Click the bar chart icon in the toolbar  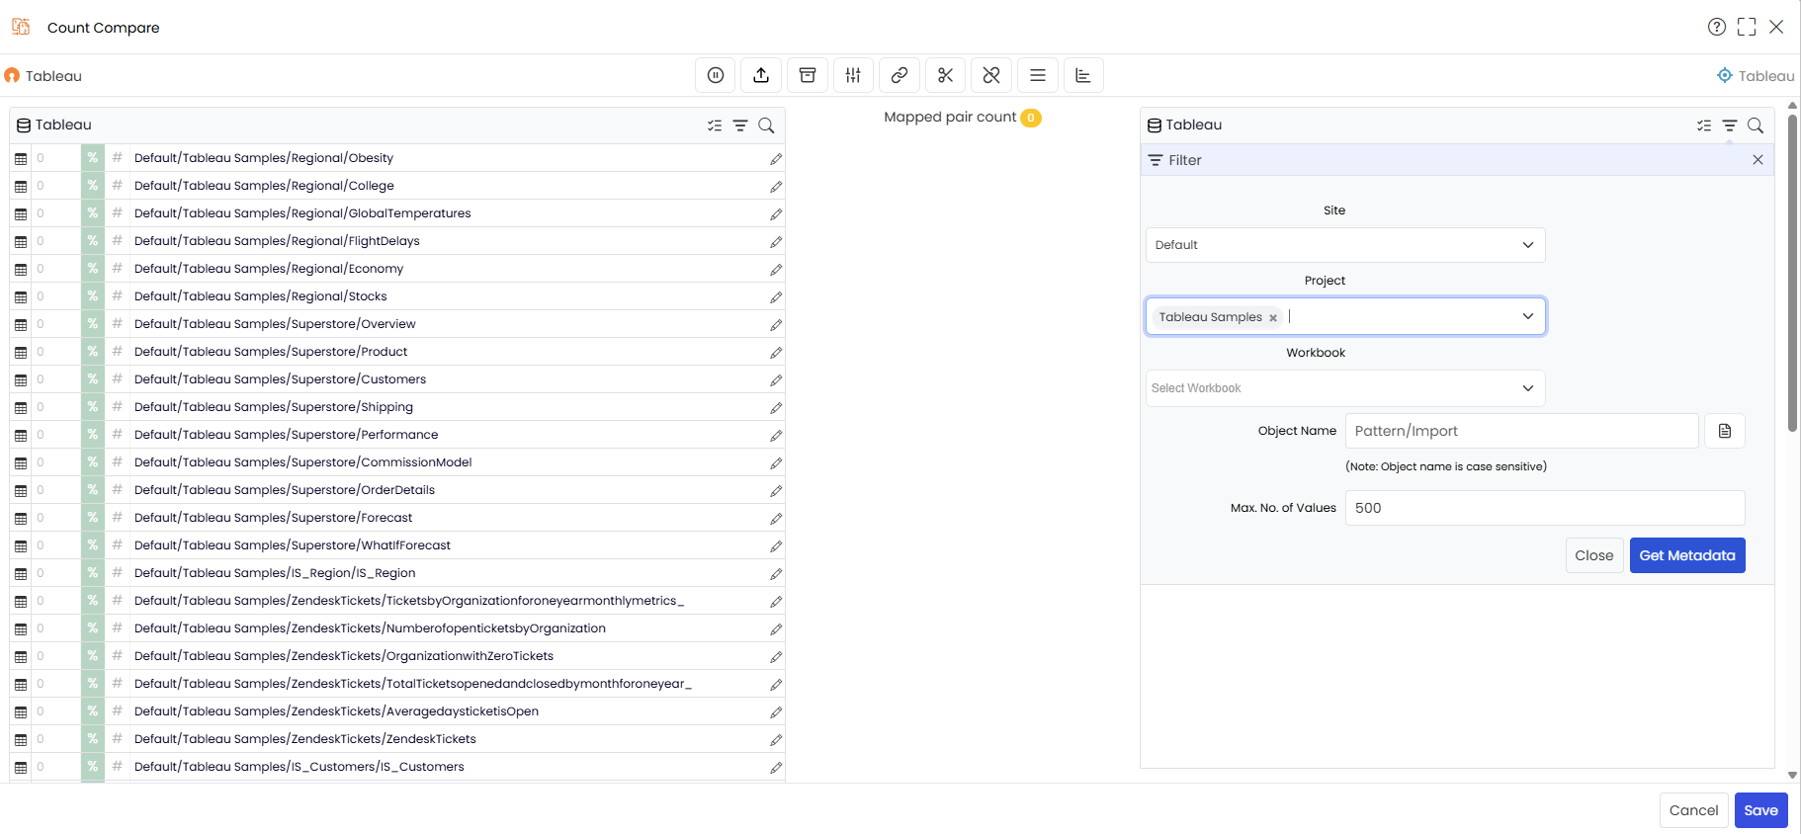pyautogui.click(x=1083, y=75)
